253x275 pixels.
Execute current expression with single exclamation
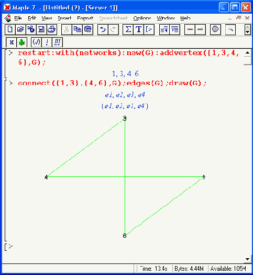point(47,43)
